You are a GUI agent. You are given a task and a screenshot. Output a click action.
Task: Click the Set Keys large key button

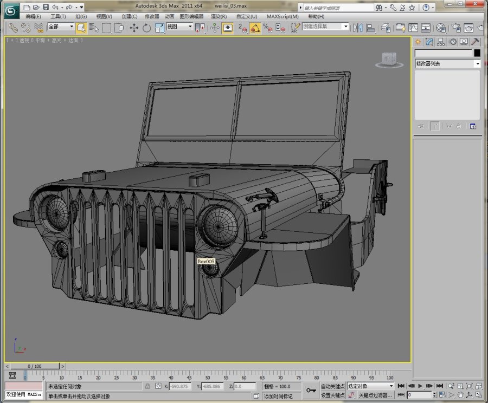coord(311,391)
